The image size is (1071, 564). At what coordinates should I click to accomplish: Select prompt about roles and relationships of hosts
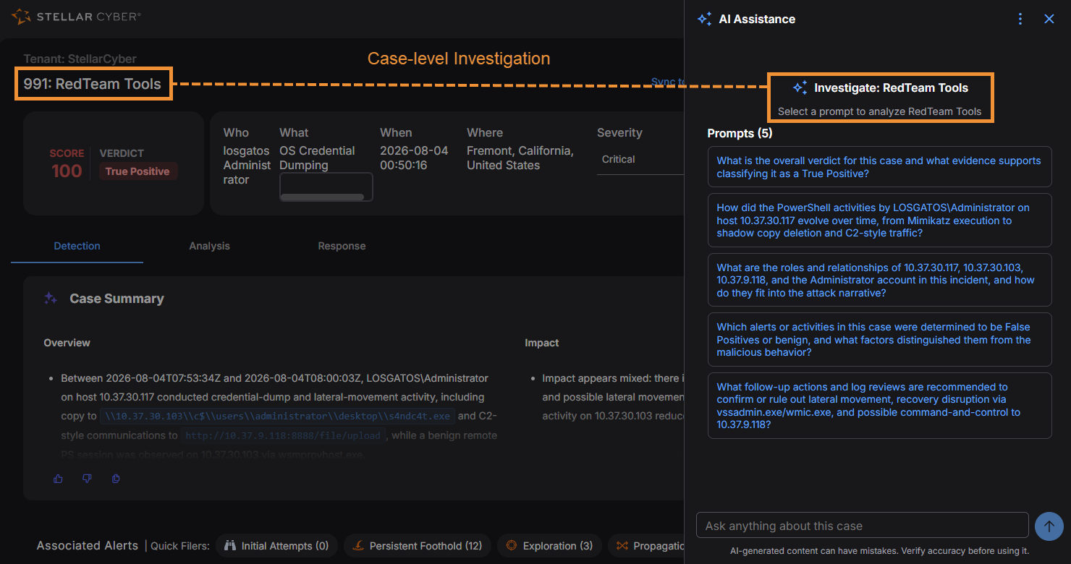coord(879,280)
